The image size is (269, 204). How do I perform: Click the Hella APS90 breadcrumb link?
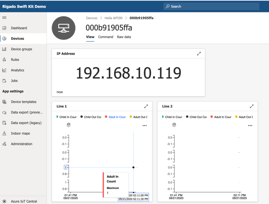[113, 18]
